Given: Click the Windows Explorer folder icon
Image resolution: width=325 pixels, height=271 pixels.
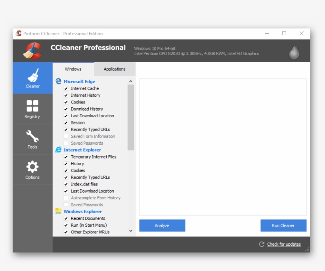Looking at the screenshot, I should (x=58, y=211).
